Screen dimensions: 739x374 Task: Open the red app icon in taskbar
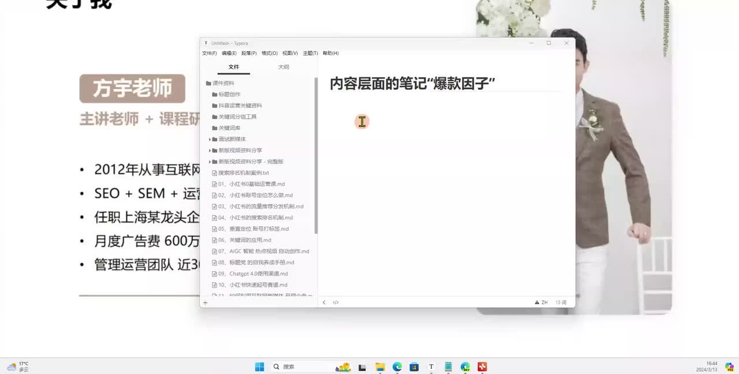pyautogui.click(x=482, y=366)
